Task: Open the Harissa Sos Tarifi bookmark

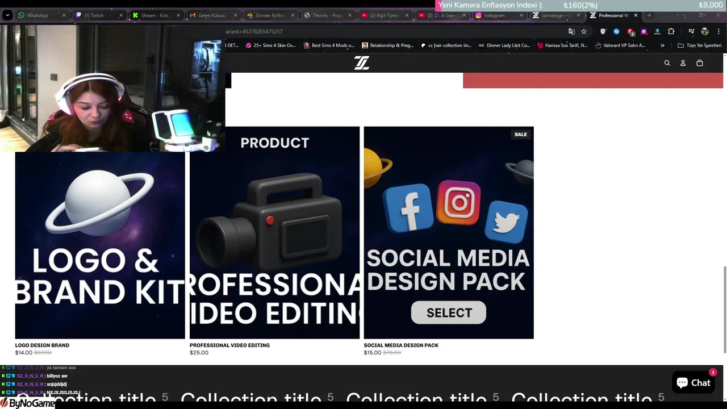Action: [x=562, y=45]
